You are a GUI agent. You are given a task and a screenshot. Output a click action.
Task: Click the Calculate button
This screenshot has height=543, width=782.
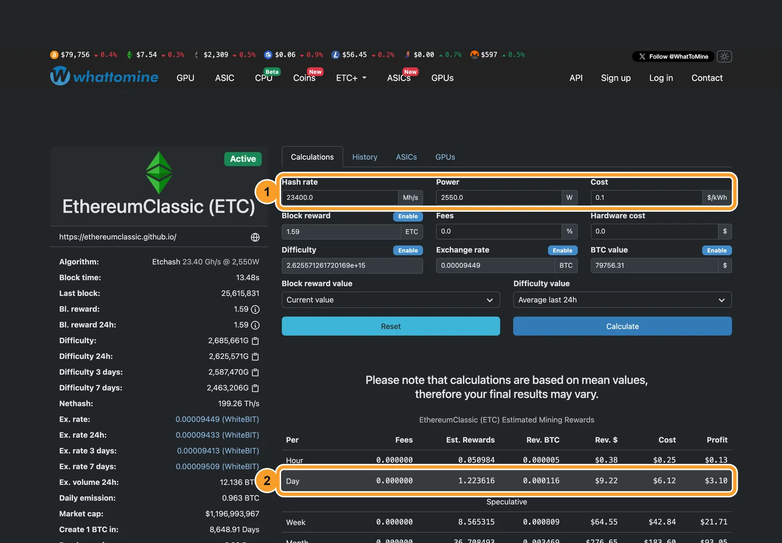(x=622, y=326)
